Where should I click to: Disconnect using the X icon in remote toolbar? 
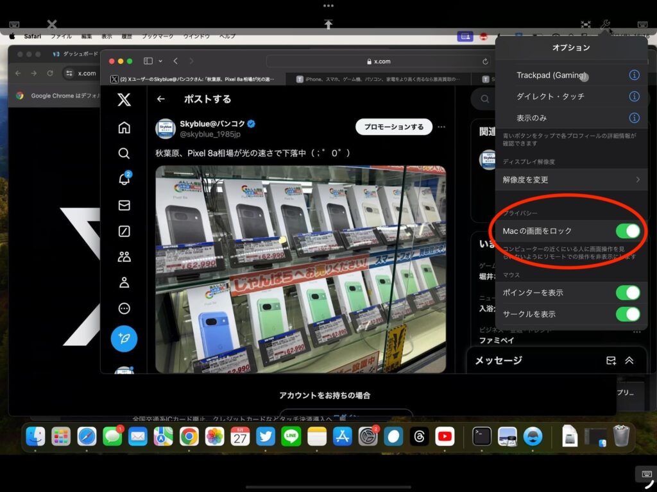coord(52,24)
